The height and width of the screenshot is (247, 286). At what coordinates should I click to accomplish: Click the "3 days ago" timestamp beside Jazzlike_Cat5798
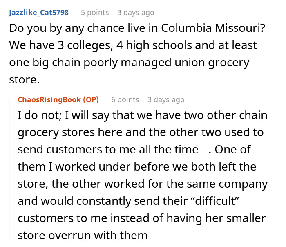136,13
